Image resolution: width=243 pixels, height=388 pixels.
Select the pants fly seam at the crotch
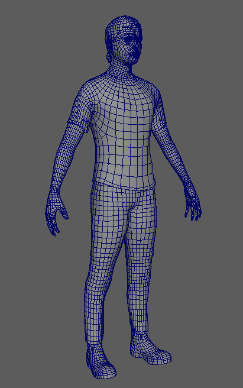click(x=130, y=205)
